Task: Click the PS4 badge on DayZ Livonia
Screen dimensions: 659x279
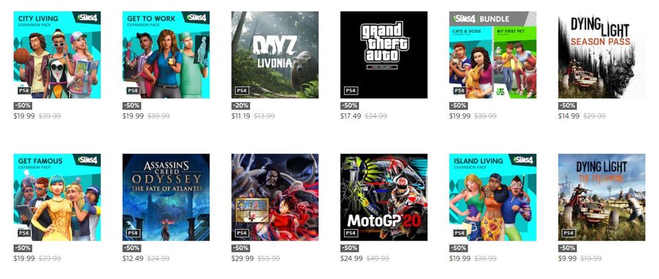Action: click(x=242, y=90)
